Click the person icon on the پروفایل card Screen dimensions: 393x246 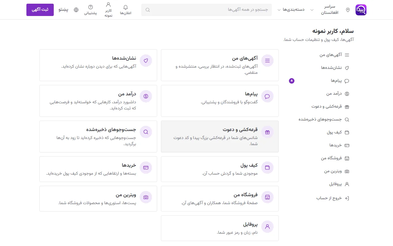coord(267,227)
